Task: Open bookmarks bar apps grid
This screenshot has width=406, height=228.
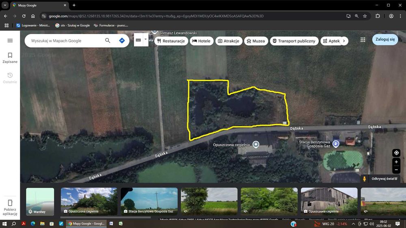Action: coord(6,25)
